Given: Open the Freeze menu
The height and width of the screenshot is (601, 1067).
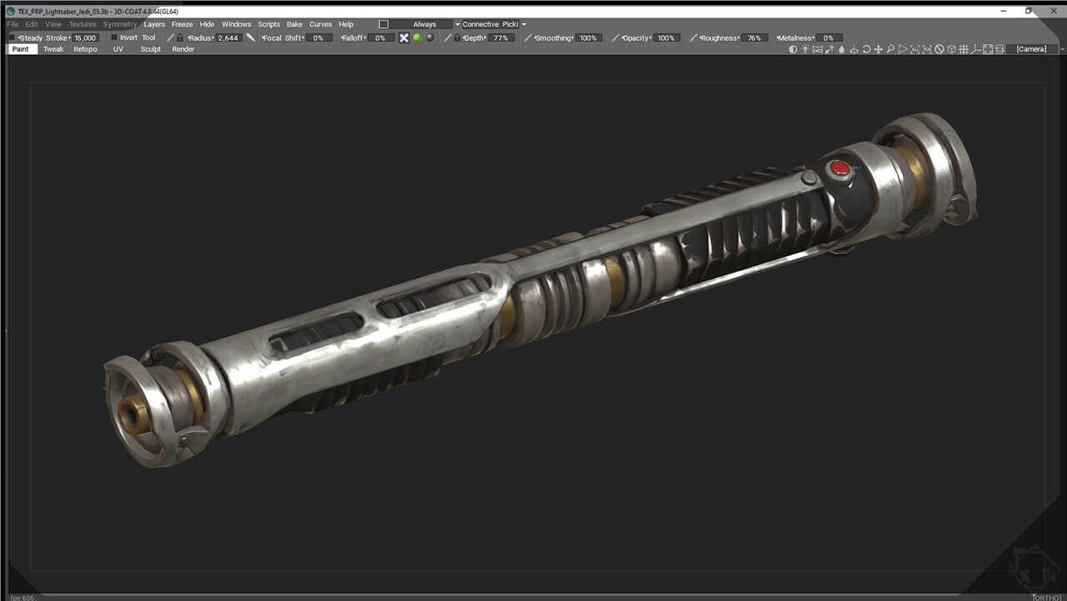Looking at the screenshot, I should click(x=182, y=24).
